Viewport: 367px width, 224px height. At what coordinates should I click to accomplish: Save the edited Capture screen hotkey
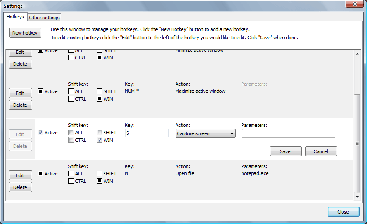tap(286, 151)
